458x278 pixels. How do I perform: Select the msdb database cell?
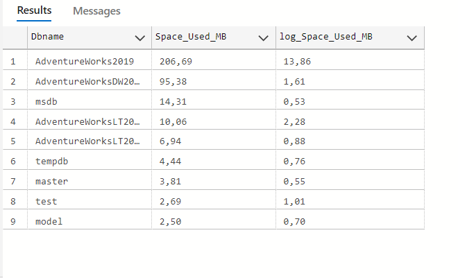[46, 101]
